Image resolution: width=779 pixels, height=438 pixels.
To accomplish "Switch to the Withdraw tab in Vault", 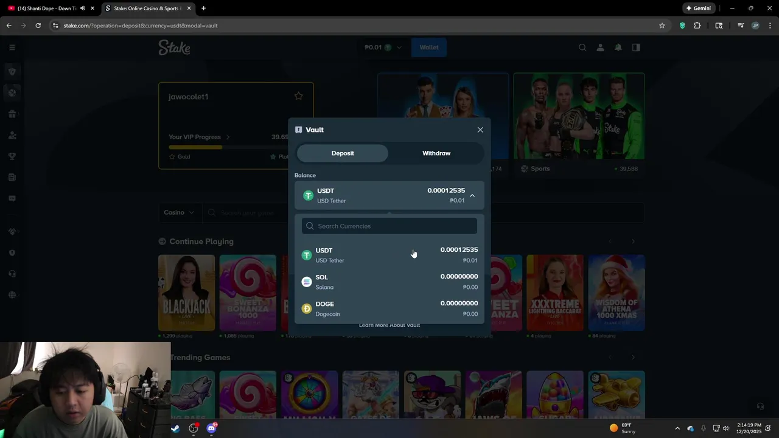I will pos(436,153).
